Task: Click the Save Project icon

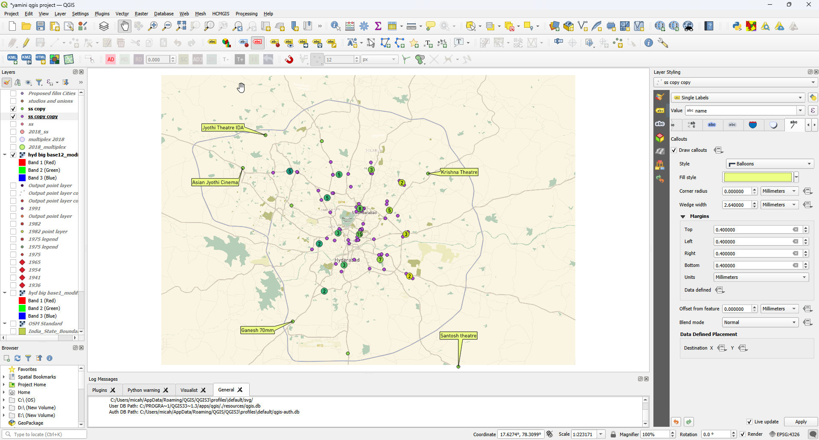Action: [41, 26]
